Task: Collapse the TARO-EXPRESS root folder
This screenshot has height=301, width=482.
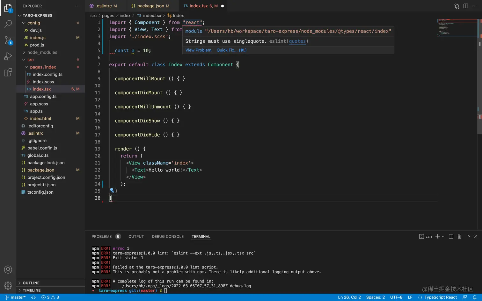Action: click(x=50, y=15)
